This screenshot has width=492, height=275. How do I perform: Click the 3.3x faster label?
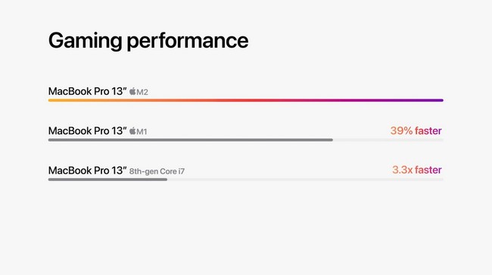(417, 170)
